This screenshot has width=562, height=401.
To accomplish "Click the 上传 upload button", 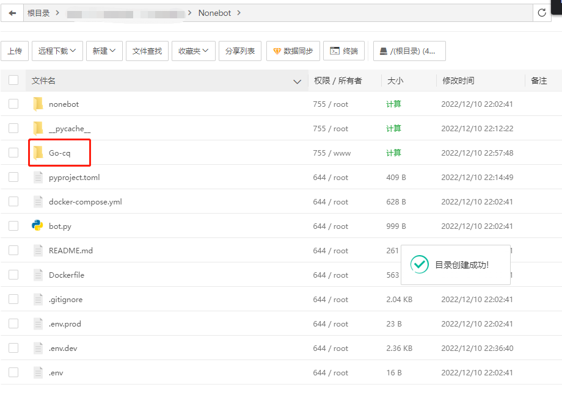I will click(15, 51).
